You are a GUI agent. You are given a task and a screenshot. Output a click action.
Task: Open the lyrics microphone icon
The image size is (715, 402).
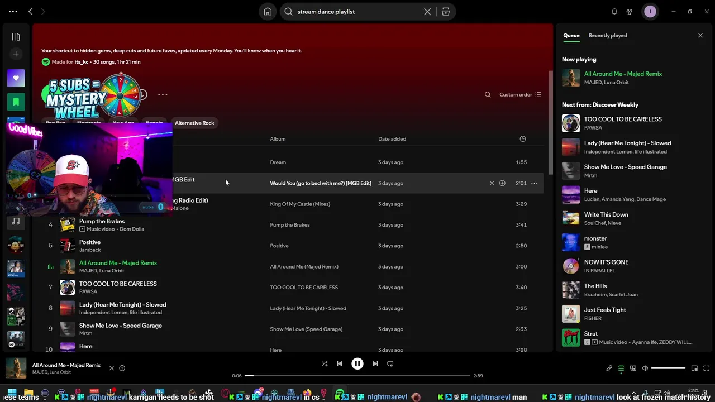coord(609,368)
